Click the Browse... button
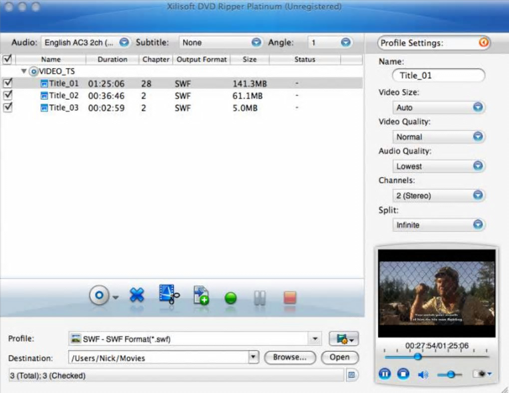This screenshot has height=393, width=509. pyautogui.click(x=290, y=357)
